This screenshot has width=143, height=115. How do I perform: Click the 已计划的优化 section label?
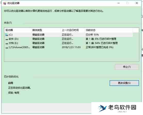[x=11, y=77]
